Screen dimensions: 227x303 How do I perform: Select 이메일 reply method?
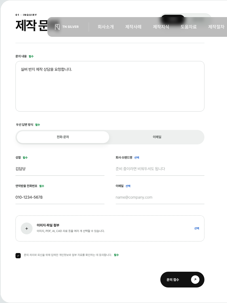(x=157, y=137)
